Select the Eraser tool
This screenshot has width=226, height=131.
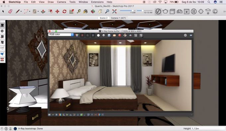pyautogui.click(x=10, y=11)
